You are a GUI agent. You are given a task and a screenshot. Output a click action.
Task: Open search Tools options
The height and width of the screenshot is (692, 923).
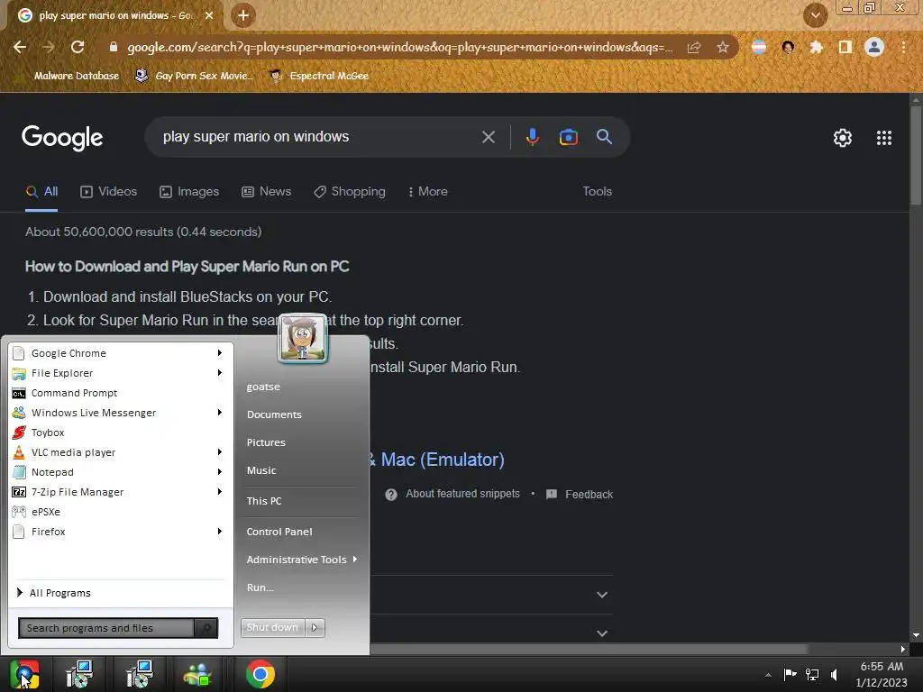597,191
